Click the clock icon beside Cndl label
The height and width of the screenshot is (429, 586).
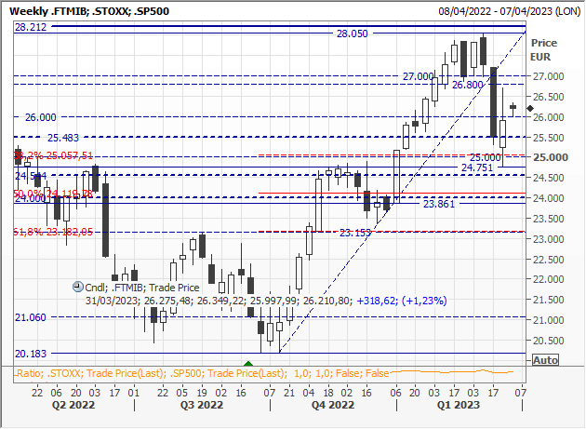(x=76, y=287)
